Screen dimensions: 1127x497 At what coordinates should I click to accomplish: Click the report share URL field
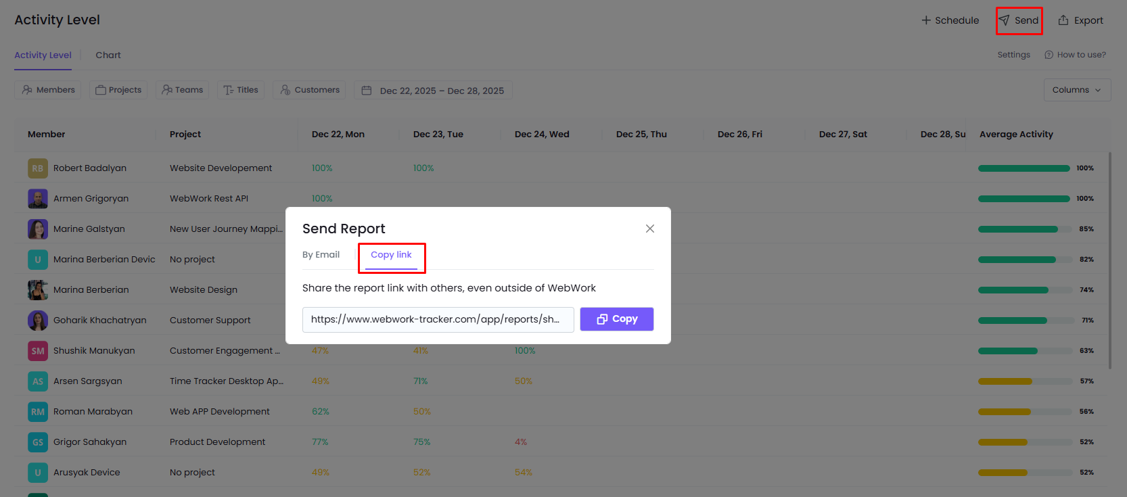(x=438, y=319)
